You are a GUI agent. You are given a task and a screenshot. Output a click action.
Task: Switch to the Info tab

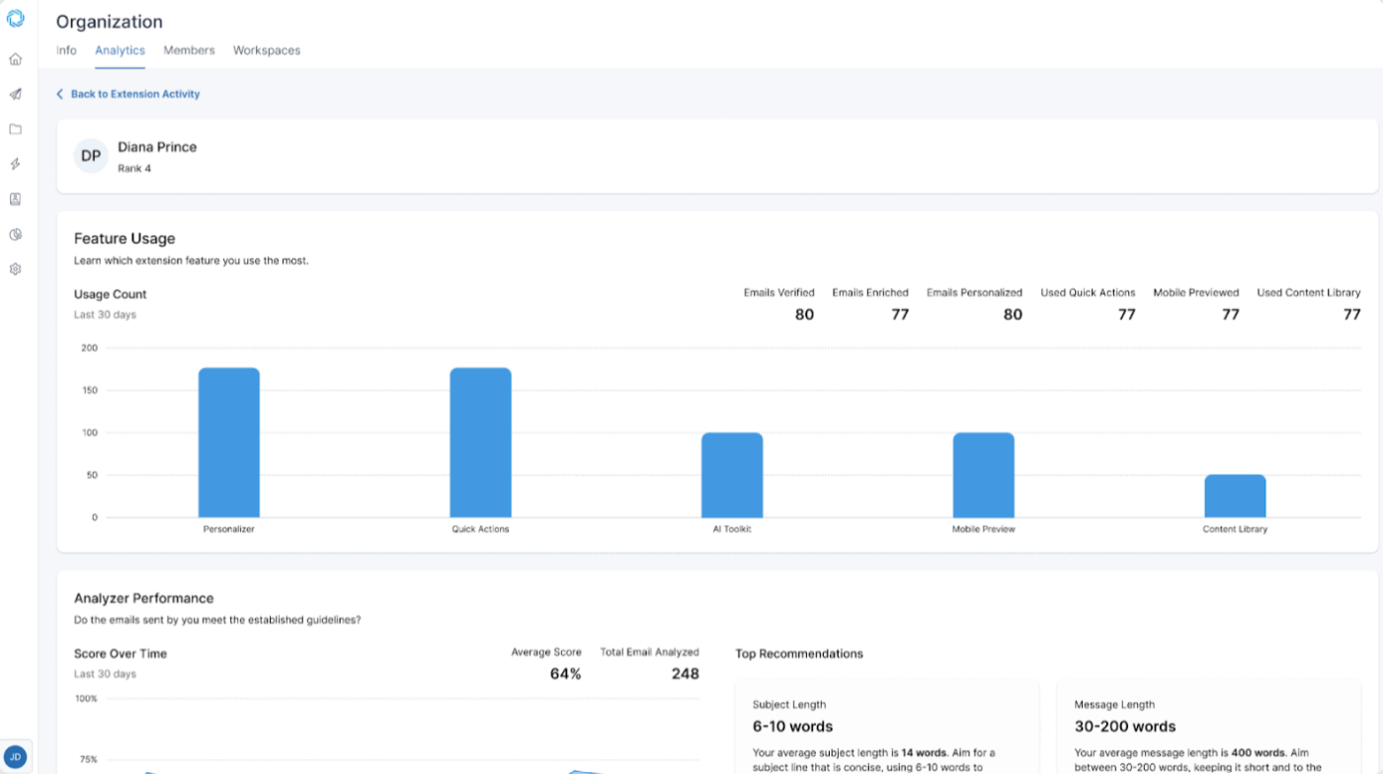click(x=66, y=50)
